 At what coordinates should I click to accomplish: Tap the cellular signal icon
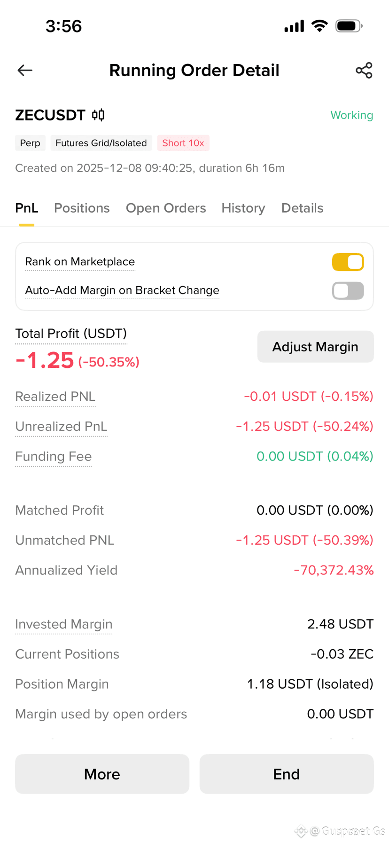point(295,26)
